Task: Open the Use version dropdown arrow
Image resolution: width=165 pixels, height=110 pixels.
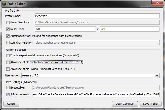Action: pos(157,76)
